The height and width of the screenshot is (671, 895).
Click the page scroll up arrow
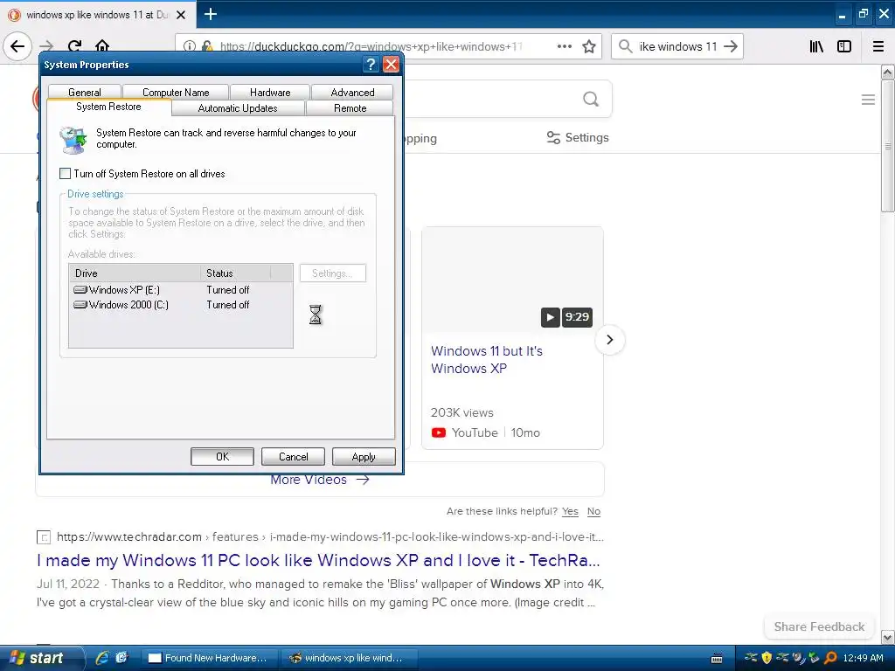click(888, 72)
